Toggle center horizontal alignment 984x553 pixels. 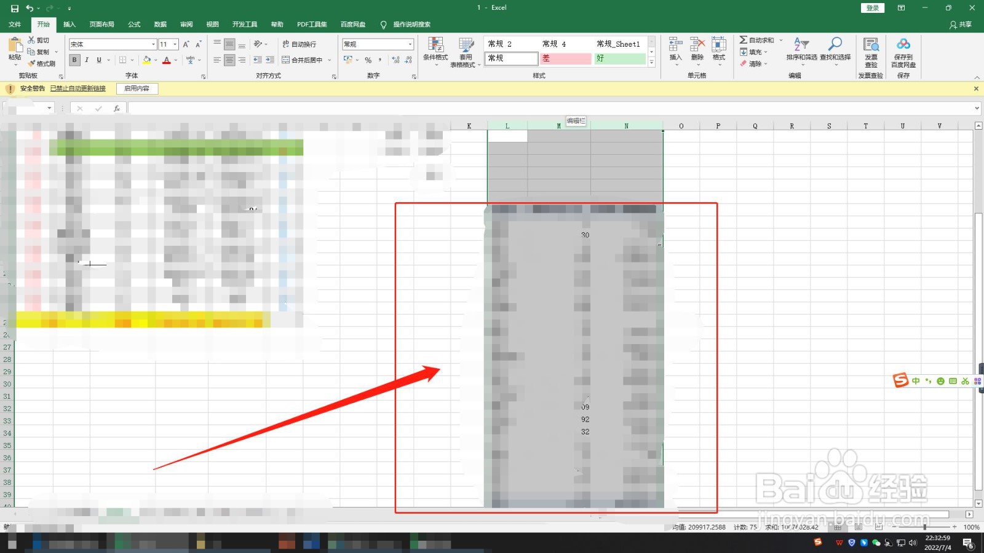(229, 60)
